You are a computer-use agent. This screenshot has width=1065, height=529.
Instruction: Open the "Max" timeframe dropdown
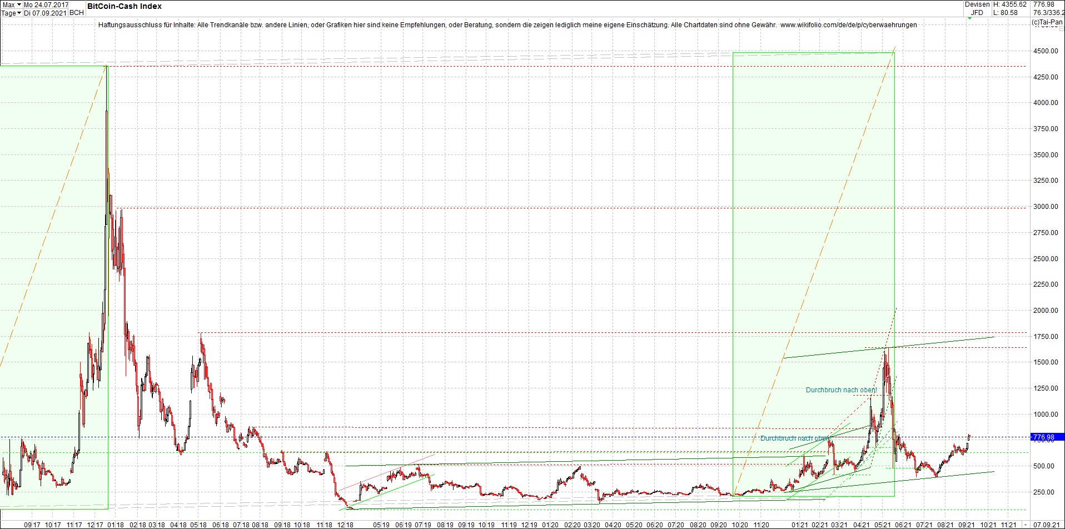(x=11, y=4)
